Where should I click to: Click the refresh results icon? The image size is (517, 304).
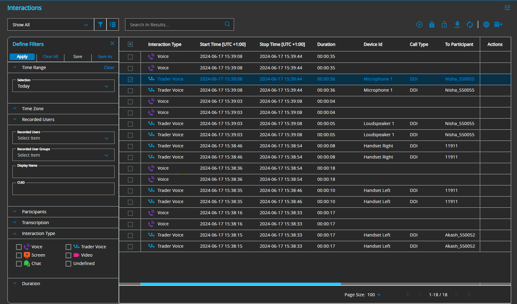click(470, 24)
